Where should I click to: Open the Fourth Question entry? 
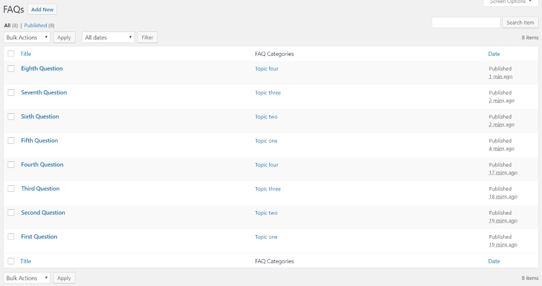[x=42, y=165]
